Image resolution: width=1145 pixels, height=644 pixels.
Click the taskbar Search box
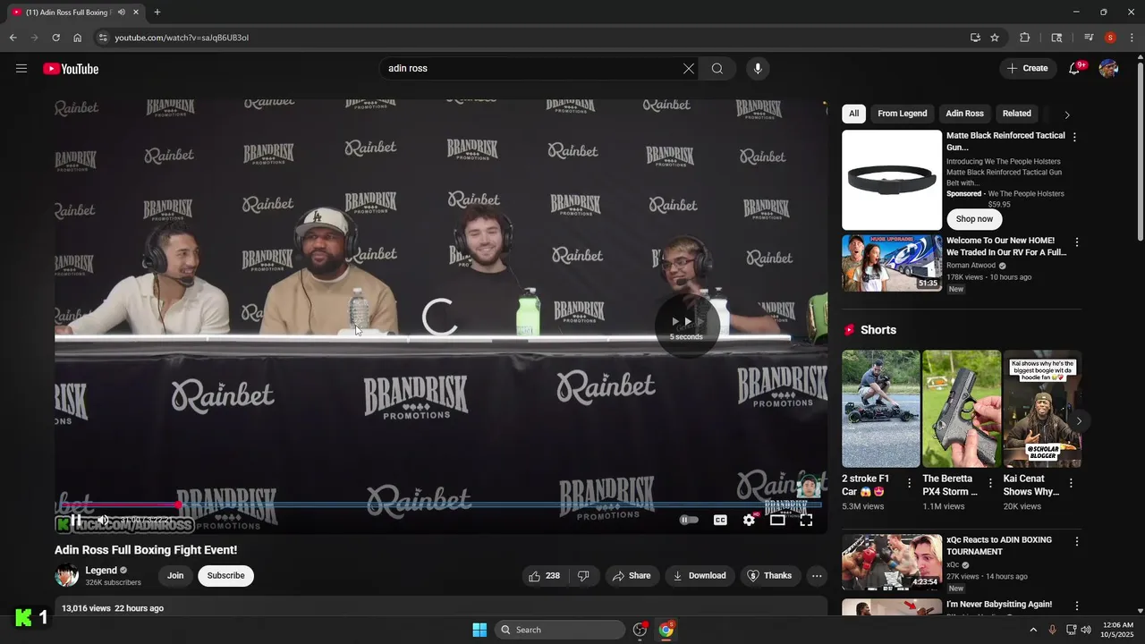(560, 630)
